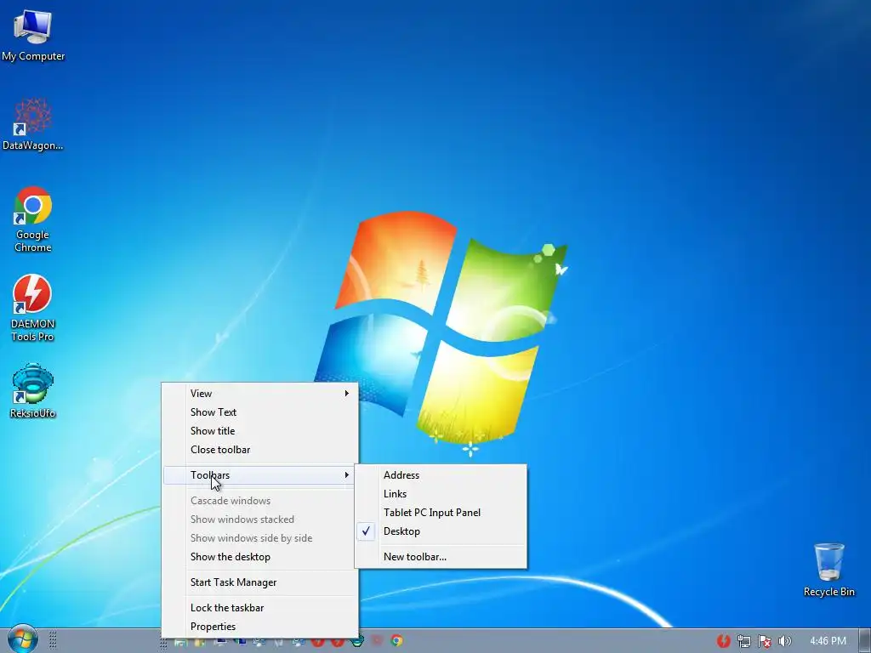Open taskbar Properties from the menu

pyautogui.click(x=260, y=627)
